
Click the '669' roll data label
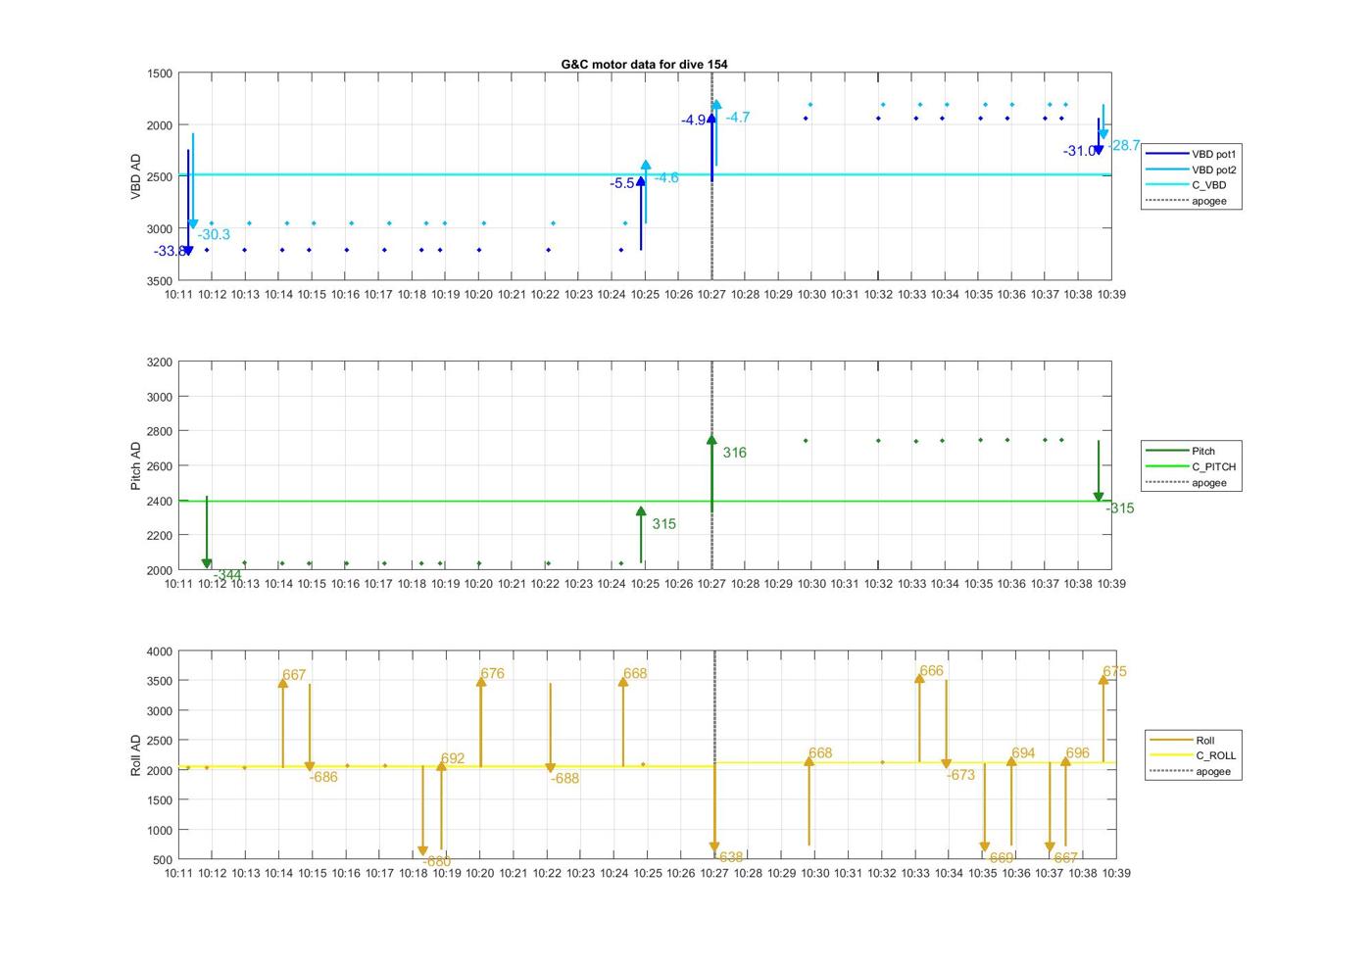tap(1002, 858)
